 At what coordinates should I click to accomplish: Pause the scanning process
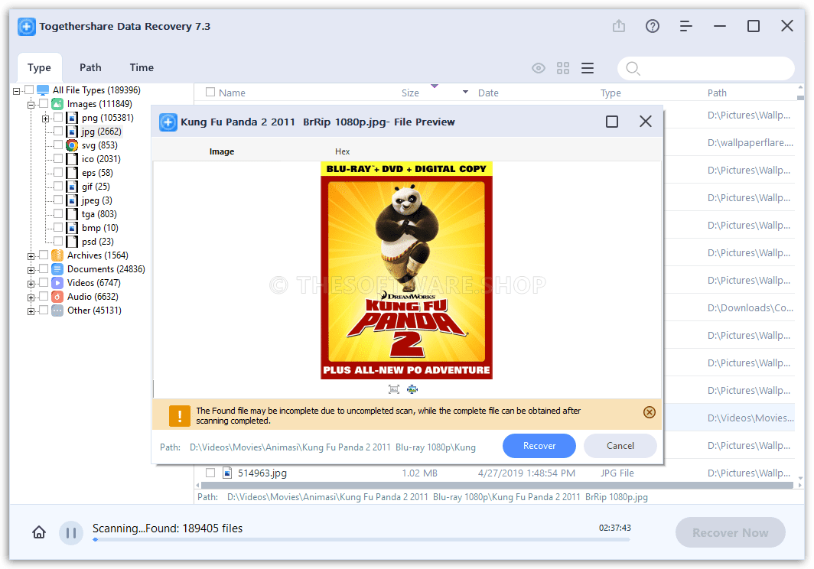pos(71,532)
